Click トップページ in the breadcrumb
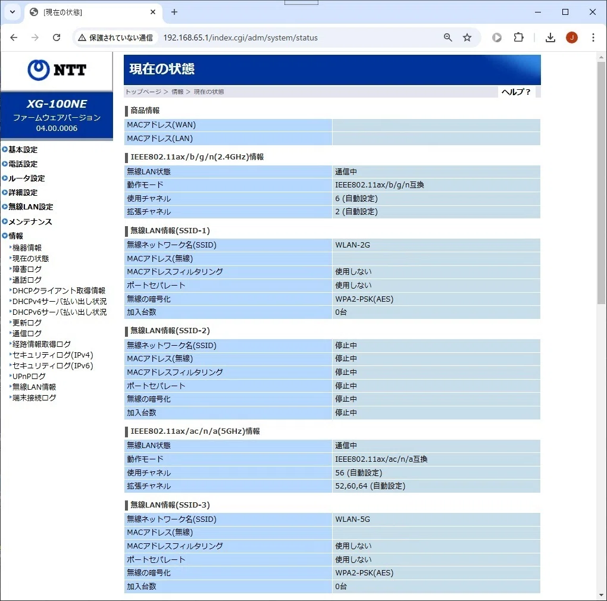Image resolution: width=607 pixels, height=601 pixels. pos(143,92)
